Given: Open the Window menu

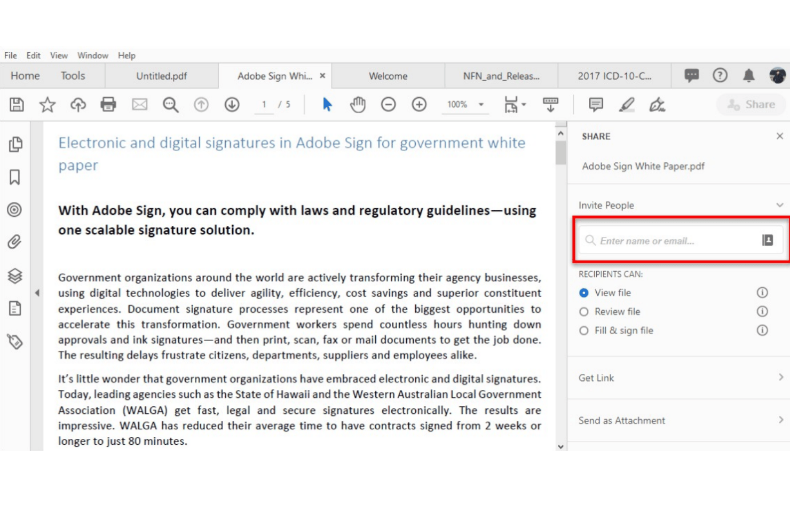Looking at the screenshot, I should point(92,55).
